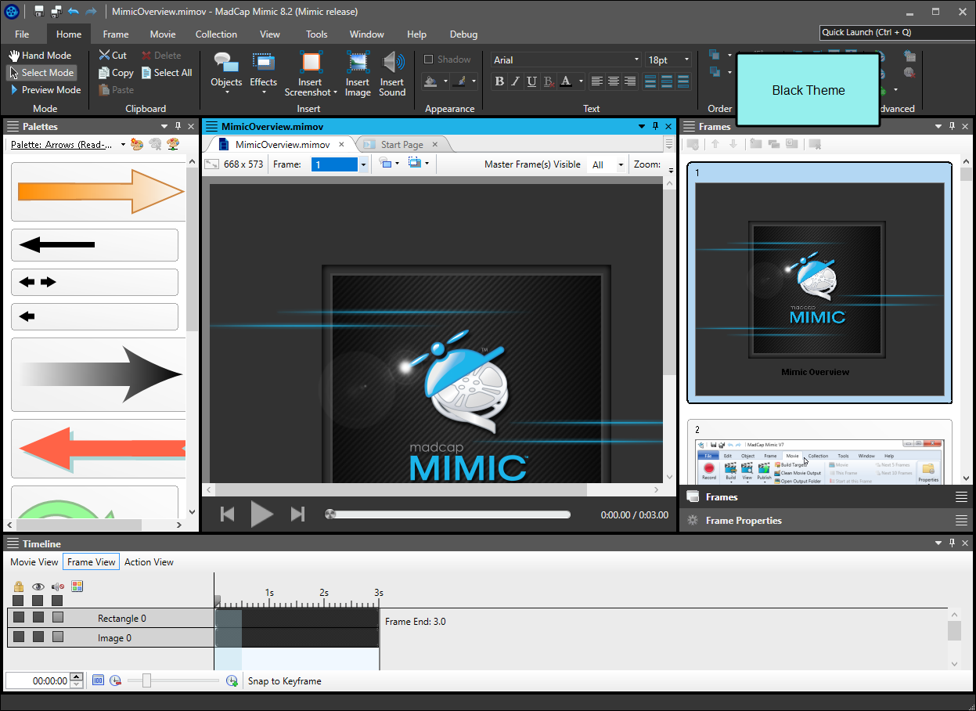The image size is (976, 711).
Task: Click the color grid icon in Timeline header
Action: click(77, 586)
